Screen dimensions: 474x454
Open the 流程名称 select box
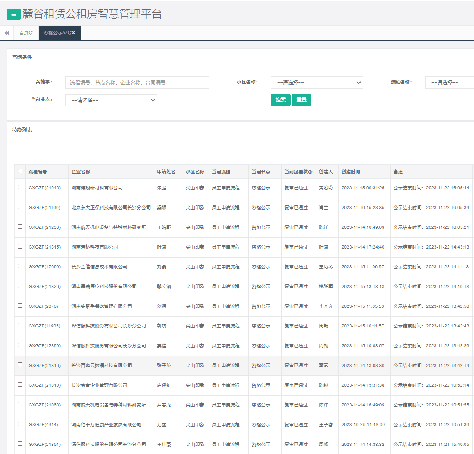pyautogui.click(x=449, y=83)
